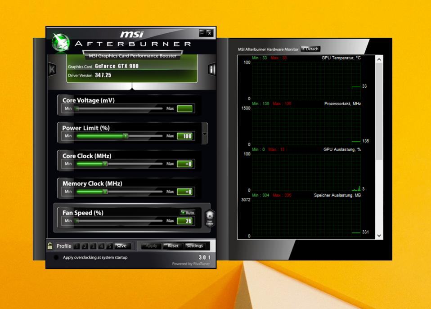Screen dimensions: 431x309
Task: Click the Prozessortakt MHz graph
Action: point(306,126)
